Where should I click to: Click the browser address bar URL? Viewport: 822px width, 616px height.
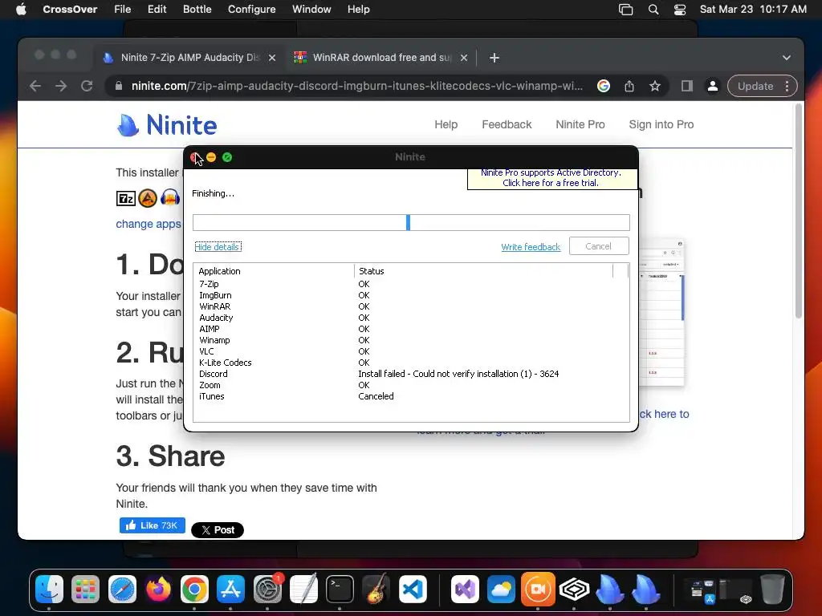[356, 86]
